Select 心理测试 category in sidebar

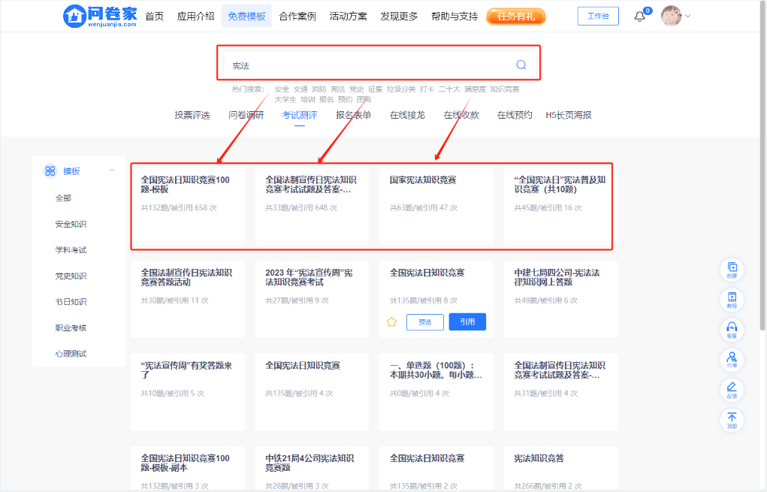click(71, 354)
